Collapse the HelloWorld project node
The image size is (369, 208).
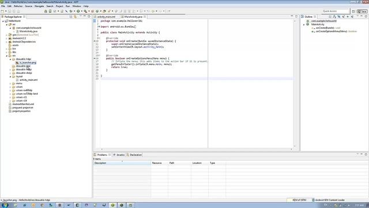click(x=3, y=21)
